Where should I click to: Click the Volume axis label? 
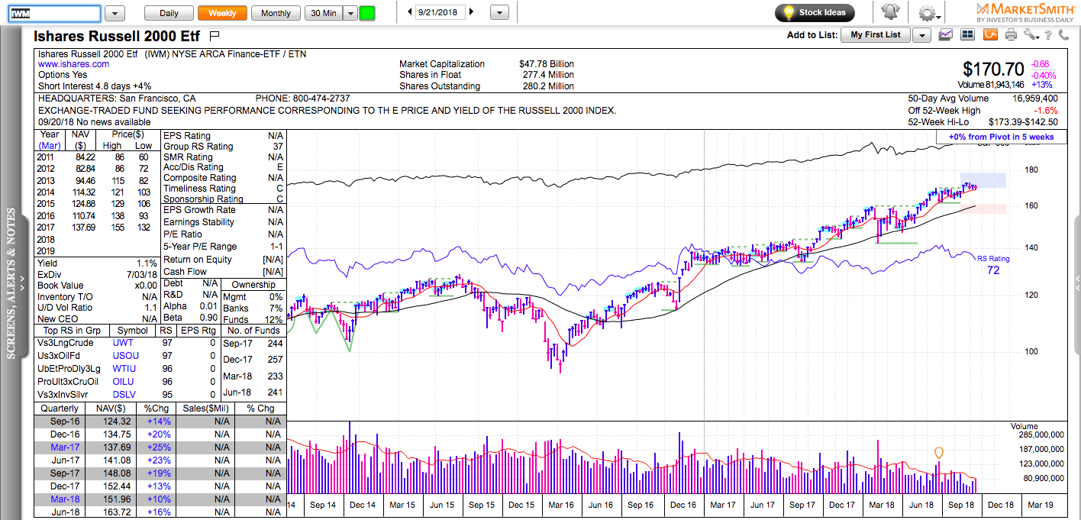coord(1024,426)
